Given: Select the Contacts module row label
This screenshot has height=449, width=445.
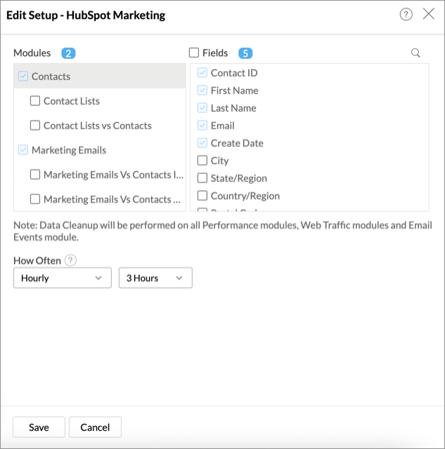Looking at the screenshot, I should [x=51, y=76].
